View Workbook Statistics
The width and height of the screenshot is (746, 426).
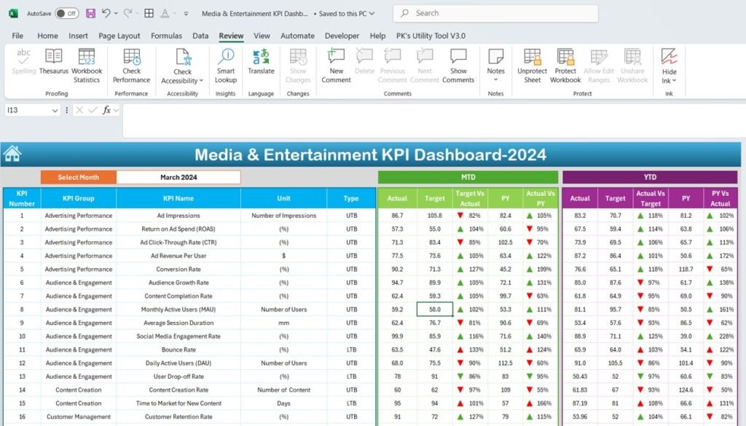87,64
